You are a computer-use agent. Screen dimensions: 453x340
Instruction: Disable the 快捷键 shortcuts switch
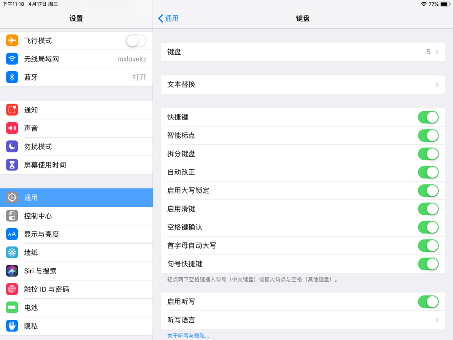(x=428, y=117)
